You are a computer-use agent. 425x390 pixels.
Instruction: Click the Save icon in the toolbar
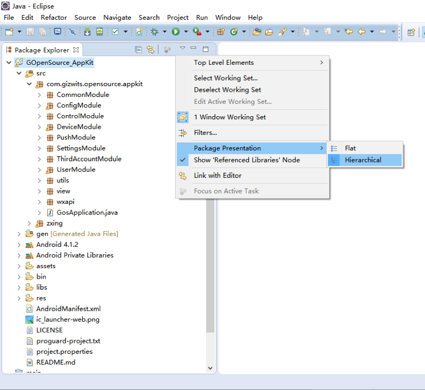[31, 32]
